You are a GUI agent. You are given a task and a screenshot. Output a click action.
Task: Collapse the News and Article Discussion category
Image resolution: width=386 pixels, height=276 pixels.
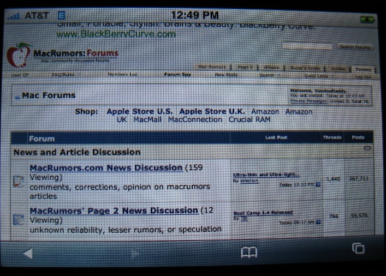367,148
